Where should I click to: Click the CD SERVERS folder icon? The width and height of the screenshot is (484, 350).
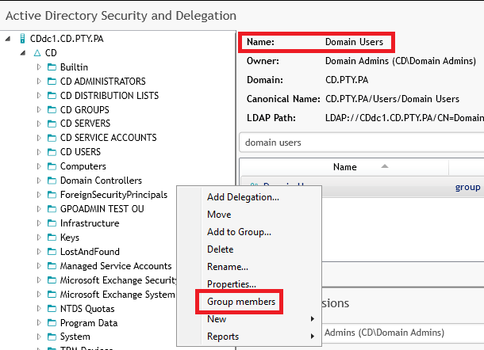point(52,124)
